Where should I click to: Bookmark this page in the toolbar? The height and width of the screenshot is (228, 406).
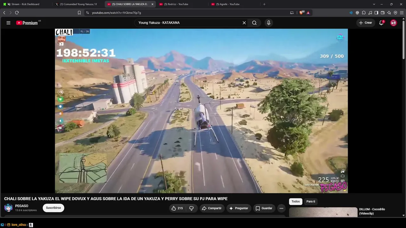(79, 13)
